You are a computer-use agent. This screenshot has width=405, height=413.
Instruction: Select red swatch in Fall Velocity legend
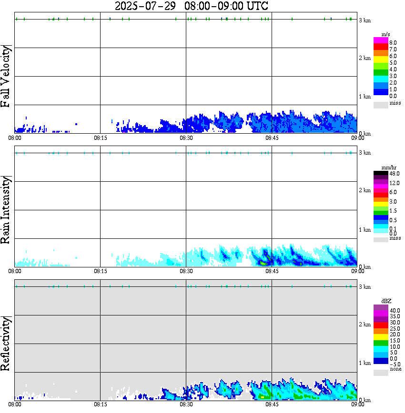point(381,47)
